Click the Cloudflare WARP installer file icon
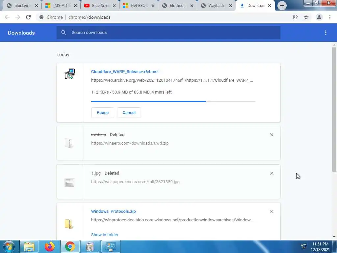337x253 pixels. [70, 74]
